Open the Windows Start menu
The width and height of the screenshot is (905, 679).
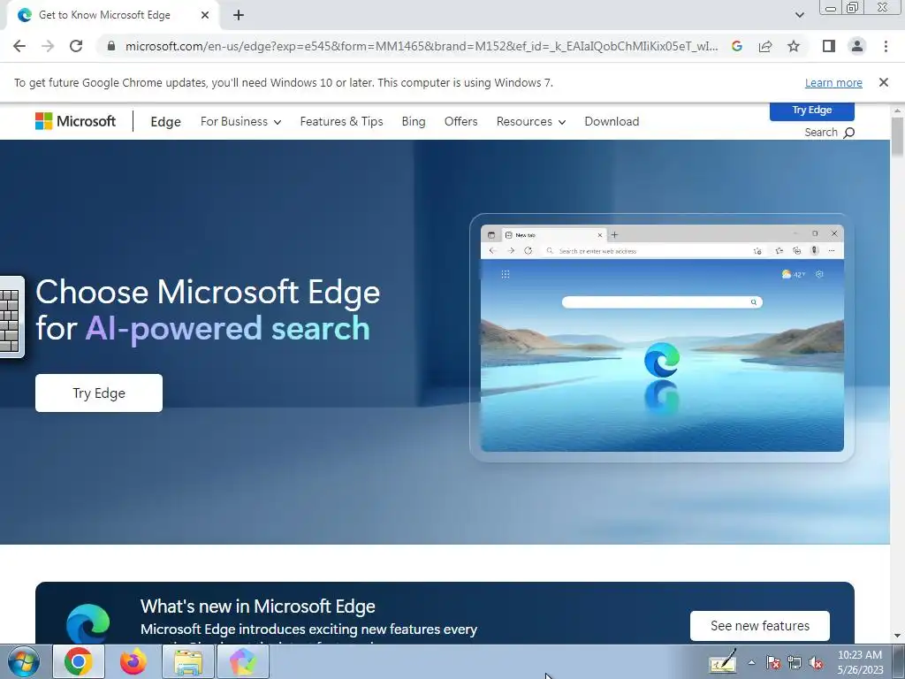point(24,661)
